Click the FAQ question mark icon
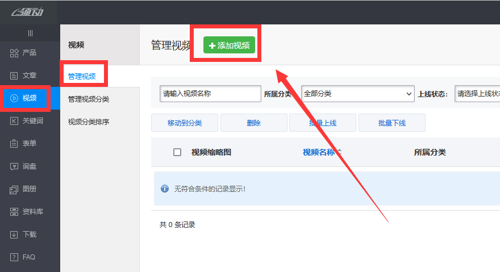500x272 pixels. (x=14, y=257)
